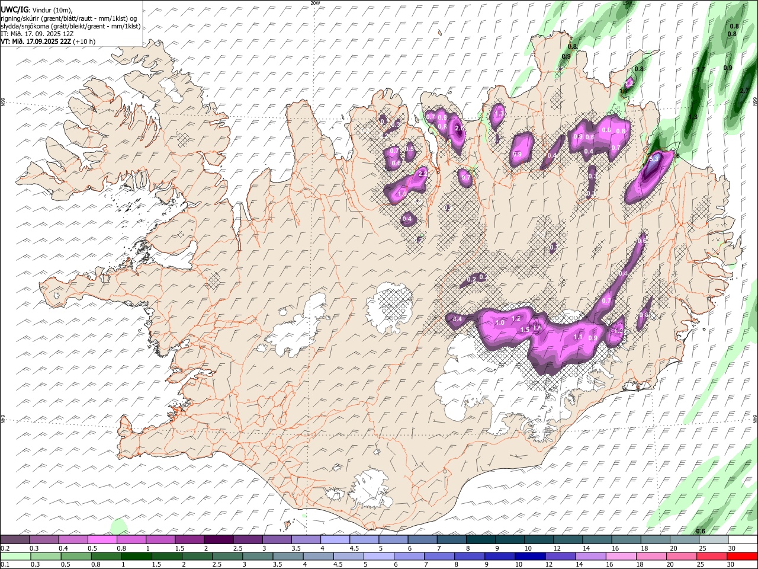
Task: Click the '1.5' snowfall value over Vatnajökull area
Action: (x=525, y=330)
